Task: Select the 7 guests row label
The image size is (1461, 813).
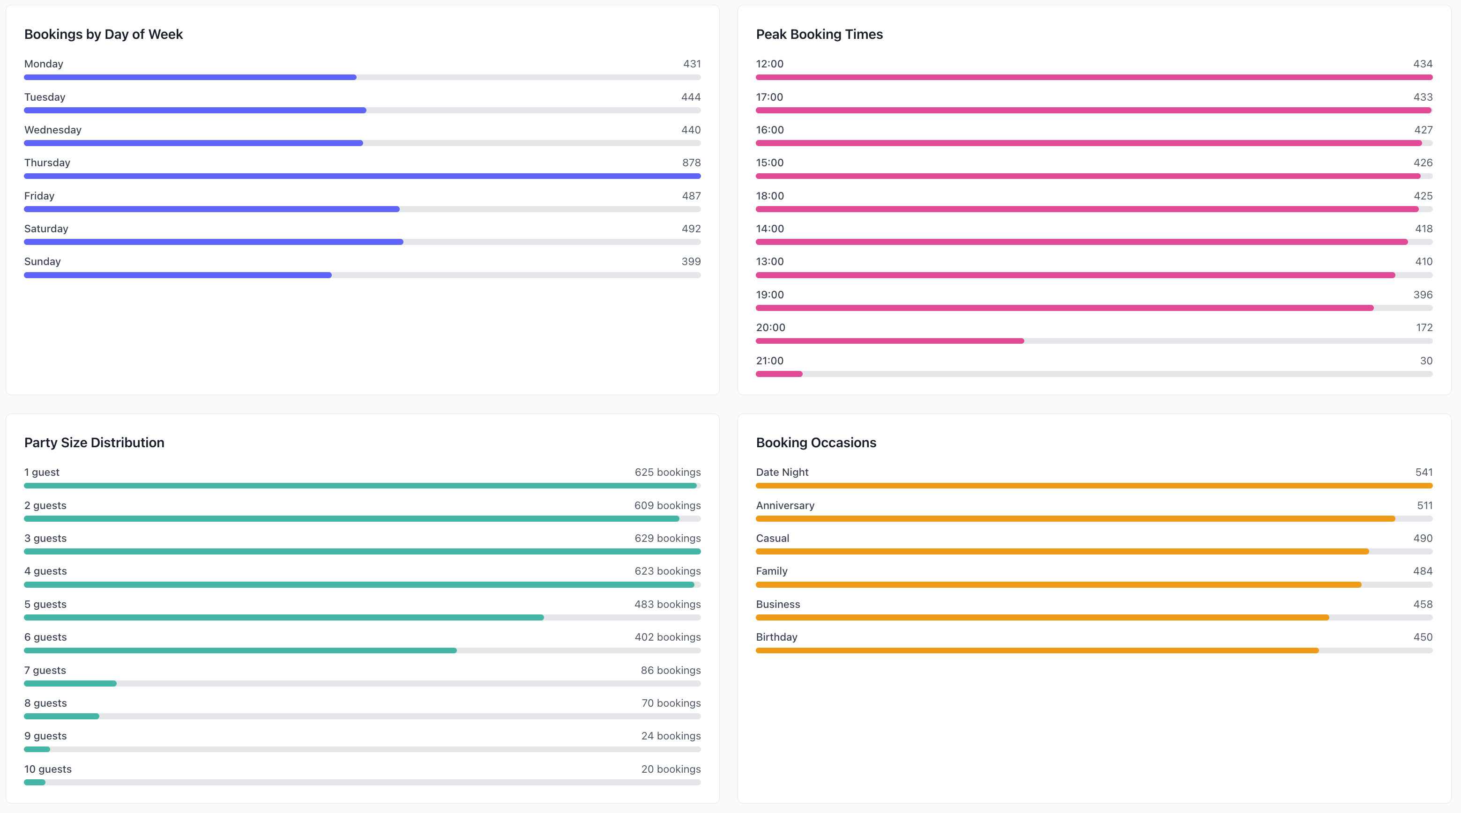Action: click(45, 670)
